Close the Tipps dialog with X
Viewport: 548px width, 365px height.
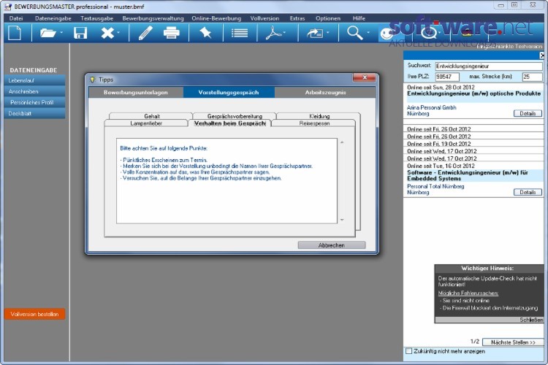coord(364,77)
